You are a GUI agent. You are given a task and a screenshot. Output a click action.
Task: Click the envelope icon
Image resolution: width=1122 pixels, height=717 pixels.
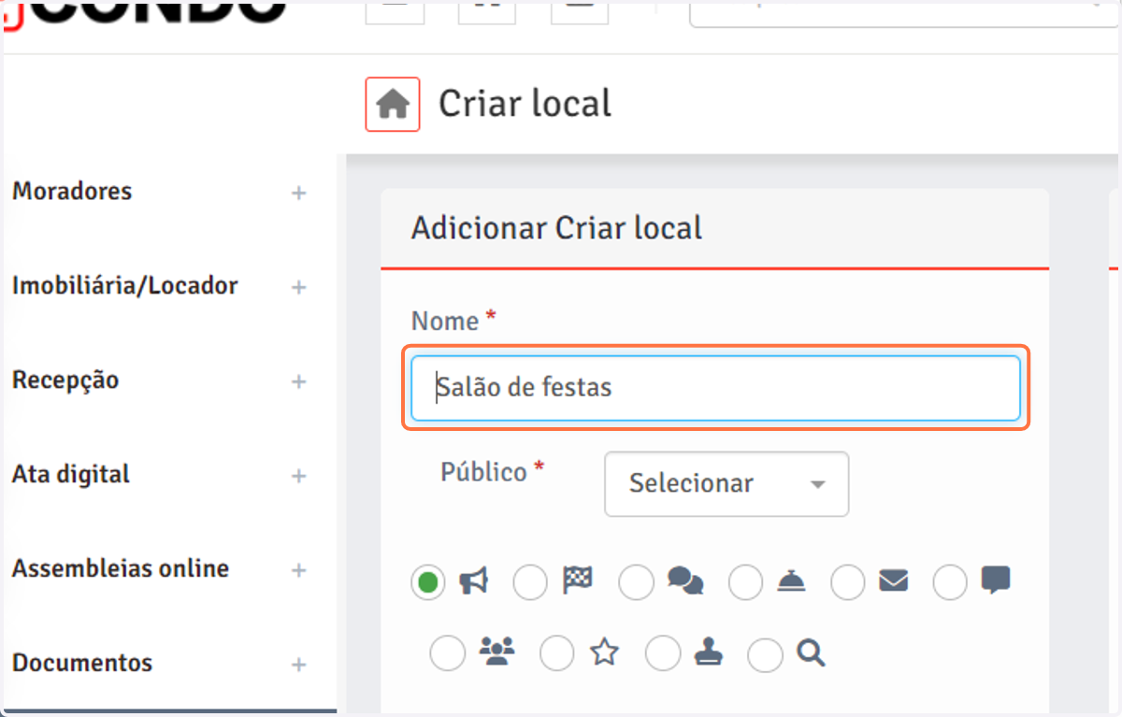894,581
